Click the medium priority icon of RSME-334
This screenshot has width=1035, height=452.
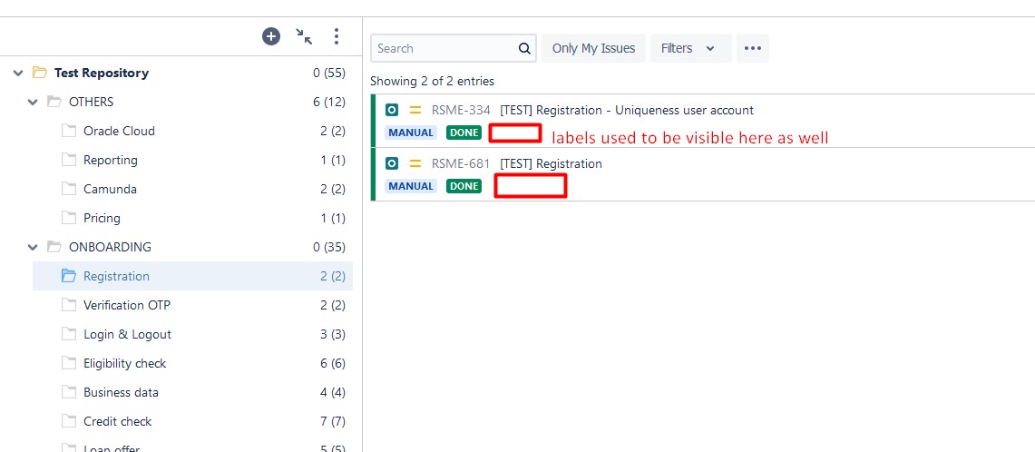click(x=415, y=111)
